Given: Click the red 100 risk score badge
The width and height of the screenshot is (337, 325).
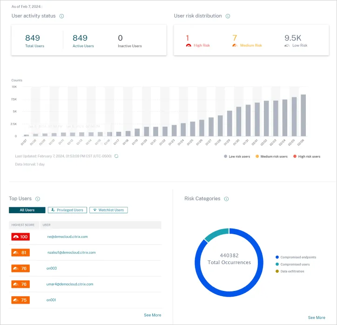Looking at the screenshot, I should point(20,237).
